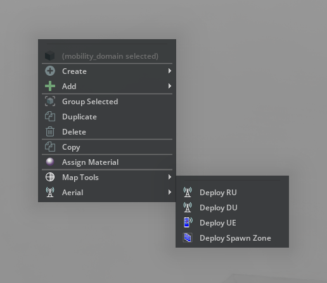Choose Assign Material menu entry

pyautogui.click(x=107, y=162)
